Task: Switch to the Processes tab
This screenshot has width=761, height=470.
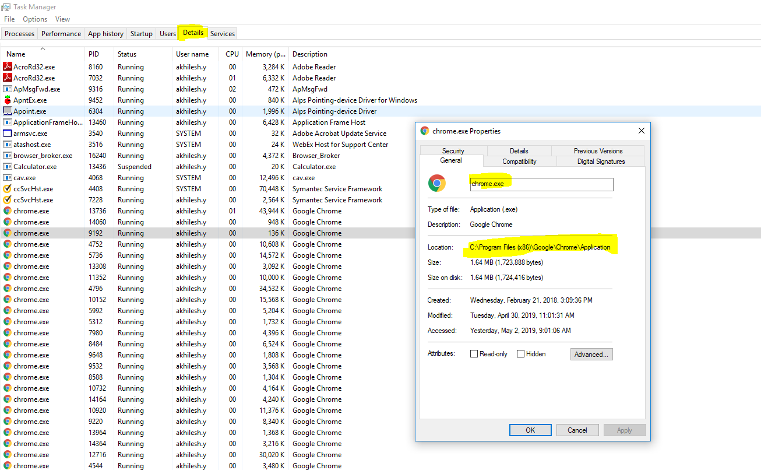Action: [19, 33]
